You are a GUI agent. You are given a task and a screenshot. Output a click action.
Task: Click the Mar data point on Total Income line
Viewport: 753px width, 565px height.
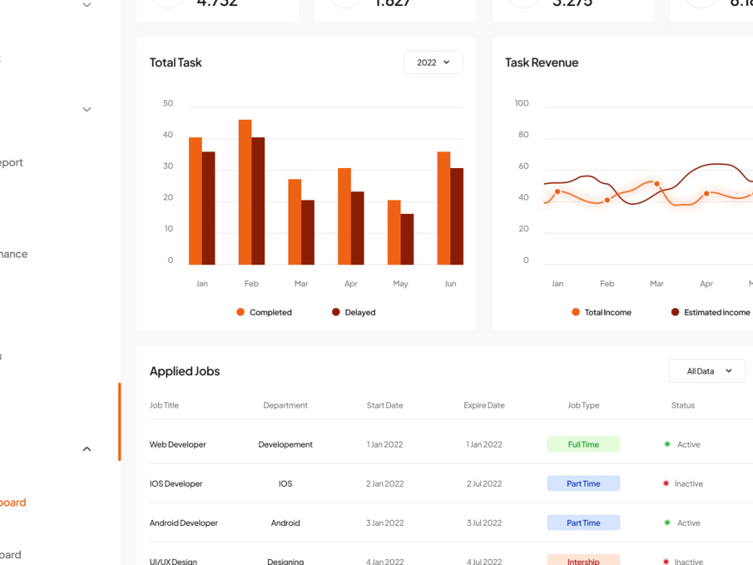657,184
